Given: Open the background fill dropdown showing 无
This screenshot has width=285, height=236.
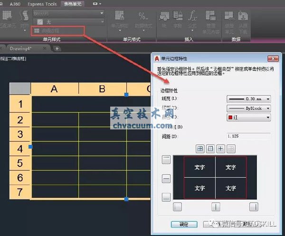Looking at the screenshot, I should (68, 22).
